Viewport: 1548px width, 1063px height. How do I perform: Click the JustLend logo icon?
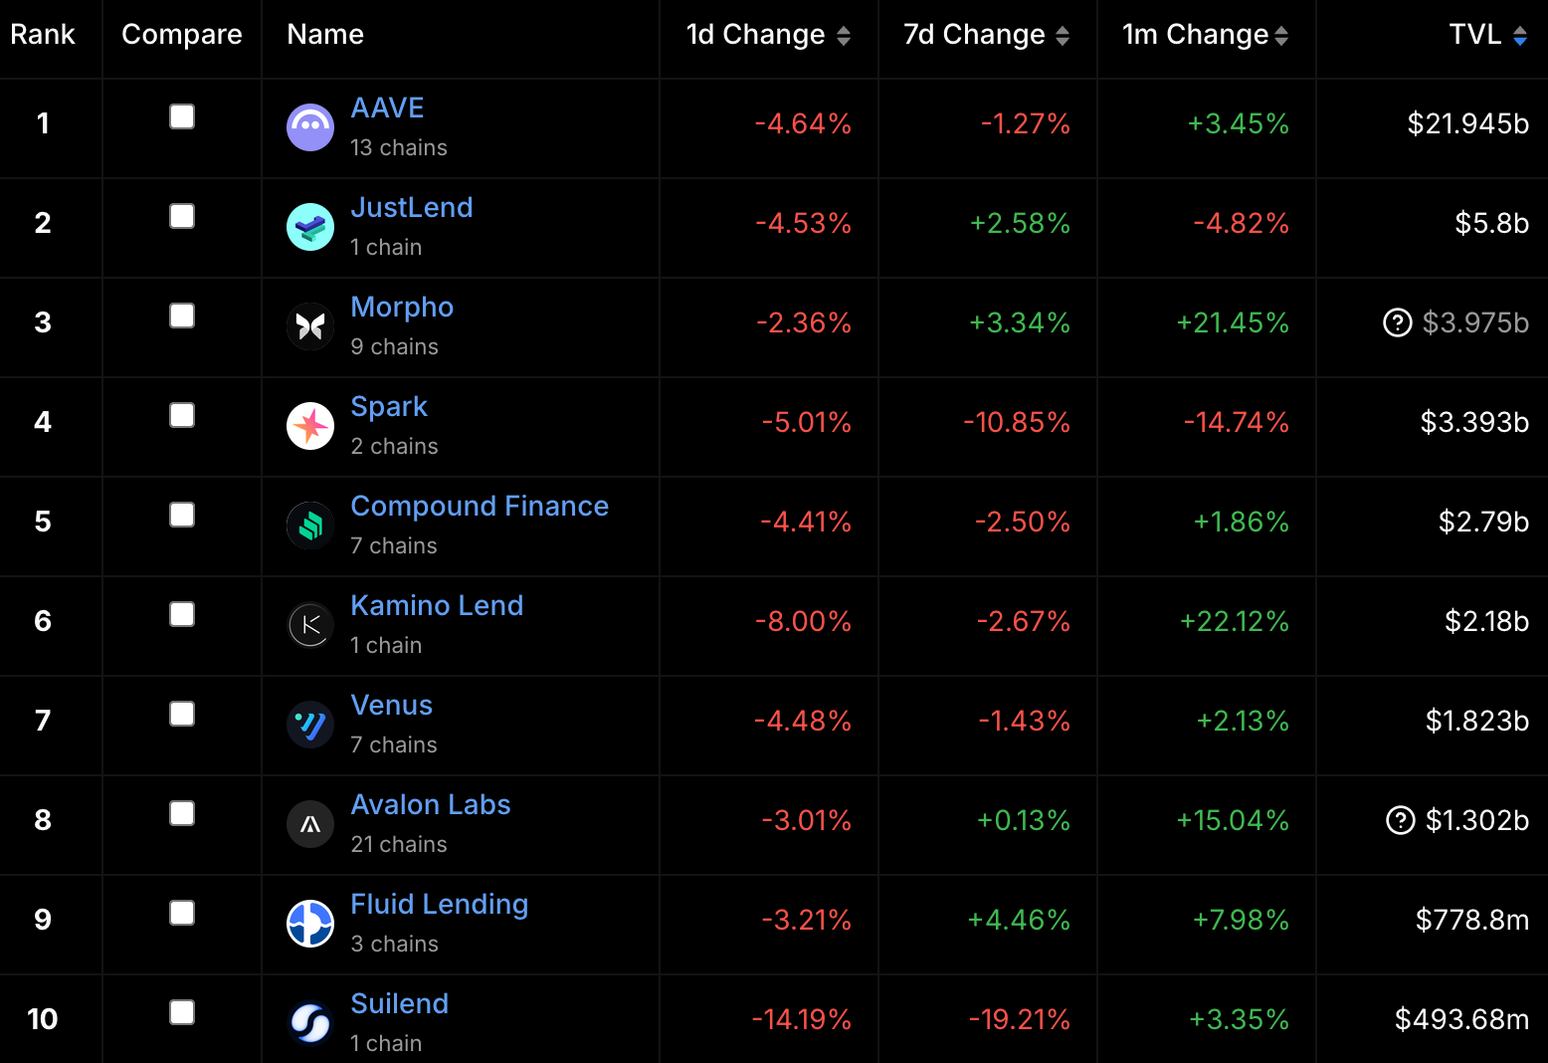(x=310, y=227)
